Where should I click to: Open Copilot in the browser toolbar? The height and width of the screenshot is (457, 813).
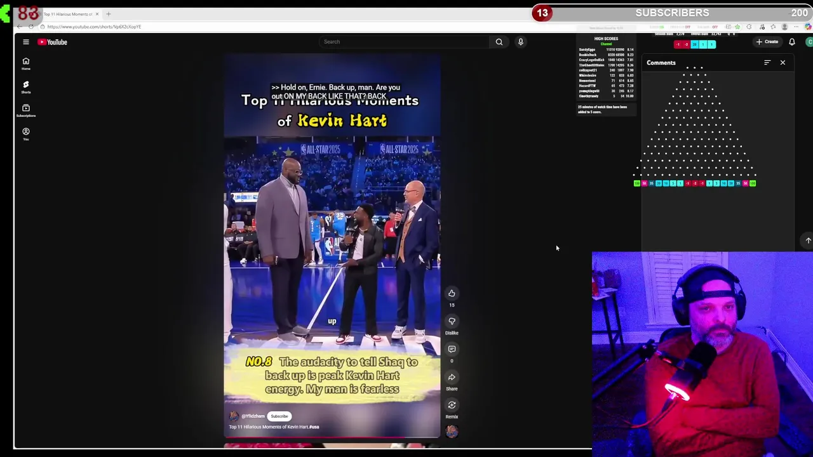click(x=808, y=27)
